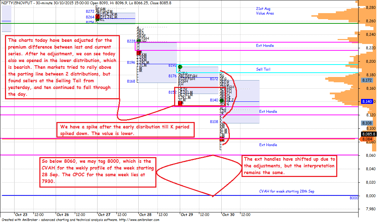Click the 'So below 8060, we may tag 8000' note
This screenshot has height=222, width=377.
pos(98,172)
